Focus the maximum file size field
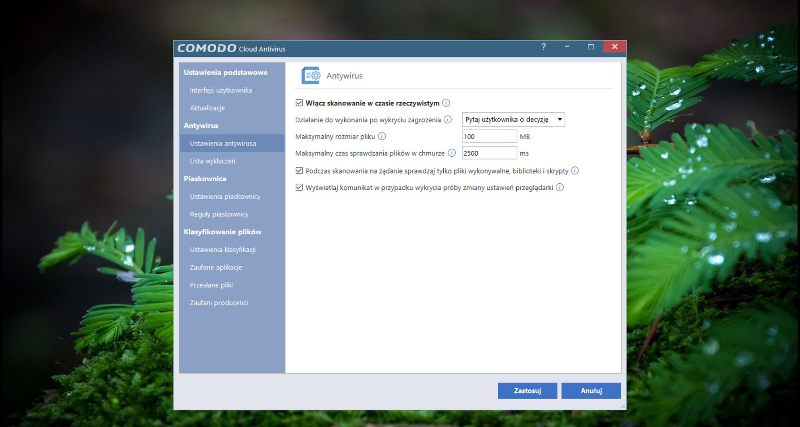Image resolution: width=800 pixels, height=427 pixels. tap(489, 136)
